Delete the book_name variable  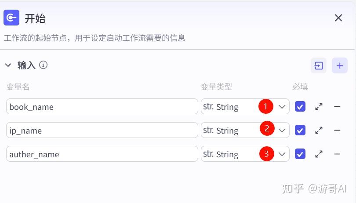pyautogui.click(x=337, y=106)
